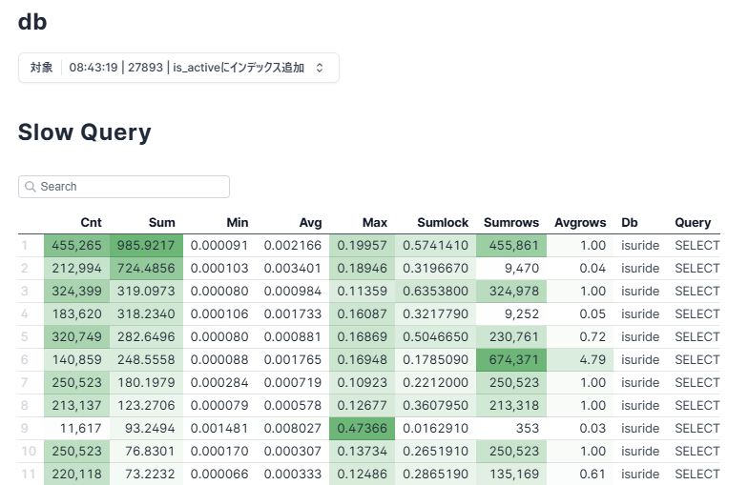Click the Avgrows cell 4.79

pyautogui.click(x=580, y=360)
